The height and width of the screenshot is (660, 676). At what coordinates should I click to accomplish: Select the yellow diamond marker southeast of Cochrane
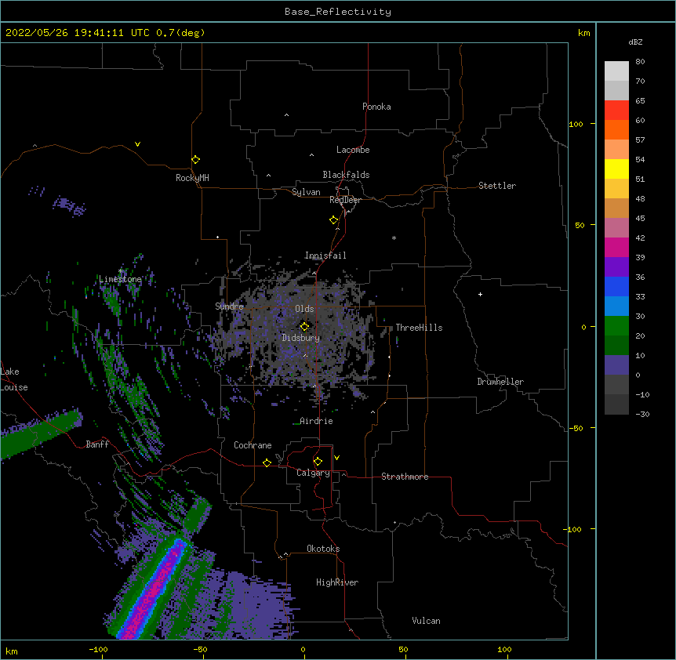[267, 462]
